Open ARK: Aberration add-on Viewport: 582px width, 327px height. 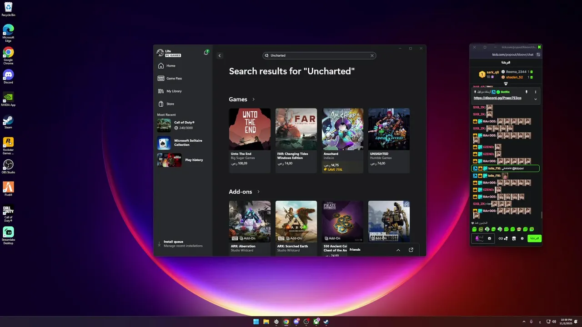click(x=250, y=228)
